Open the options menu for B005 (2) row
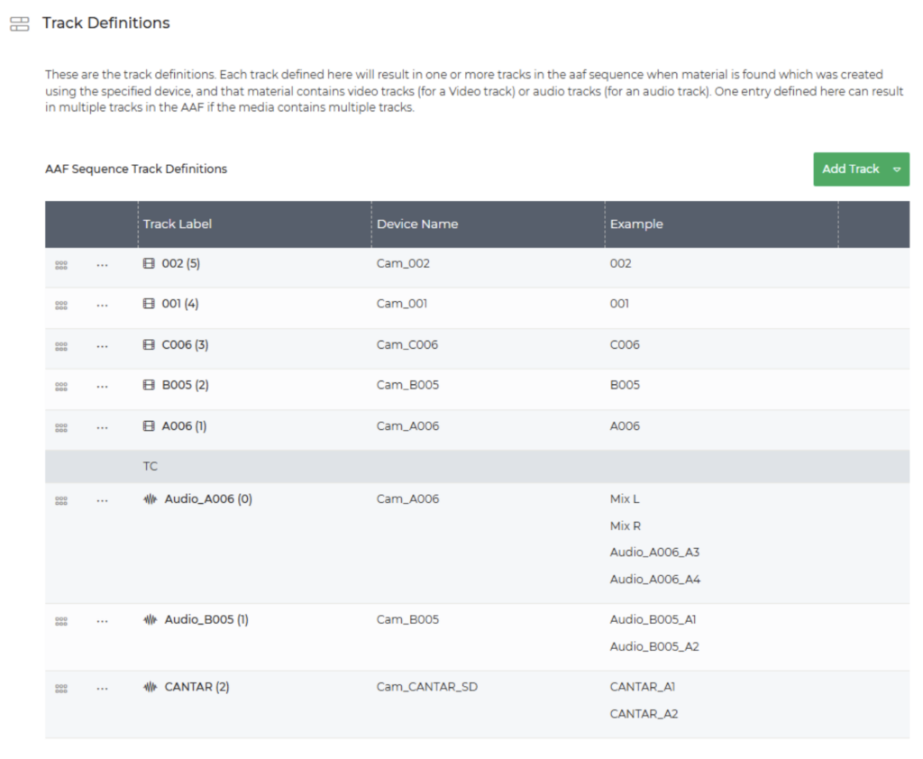Viewport: 923px width, 759px height. pos(103,387)
